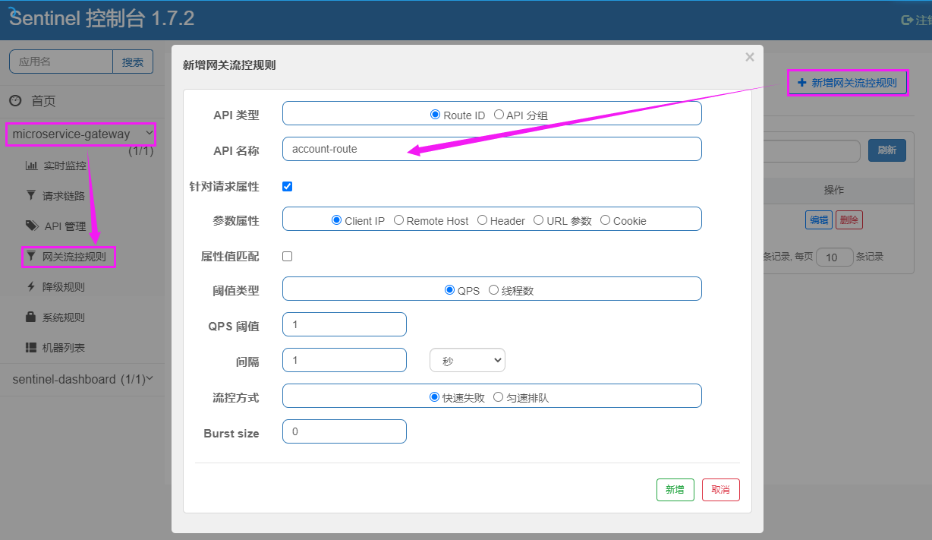Open 机器列表 menu item
Image resolution: width=932 pixels, height=540 pixels.
point(64,348)
